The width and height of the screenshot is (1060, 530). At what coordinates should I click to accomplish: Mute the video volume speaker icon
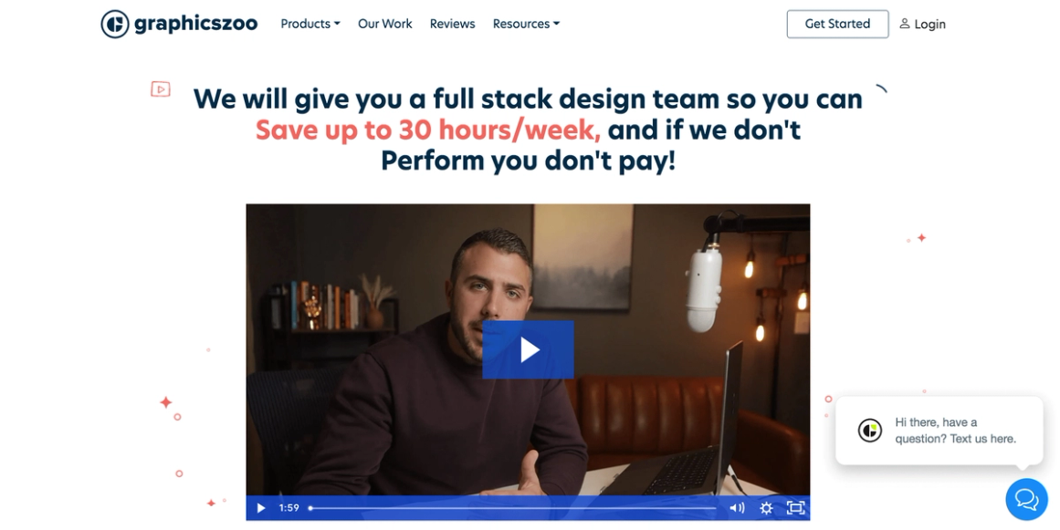pos(737,508)
